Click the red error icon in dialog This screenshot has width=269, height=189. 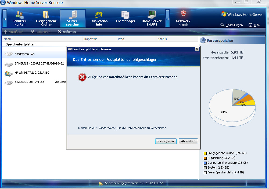pos(82,77)
